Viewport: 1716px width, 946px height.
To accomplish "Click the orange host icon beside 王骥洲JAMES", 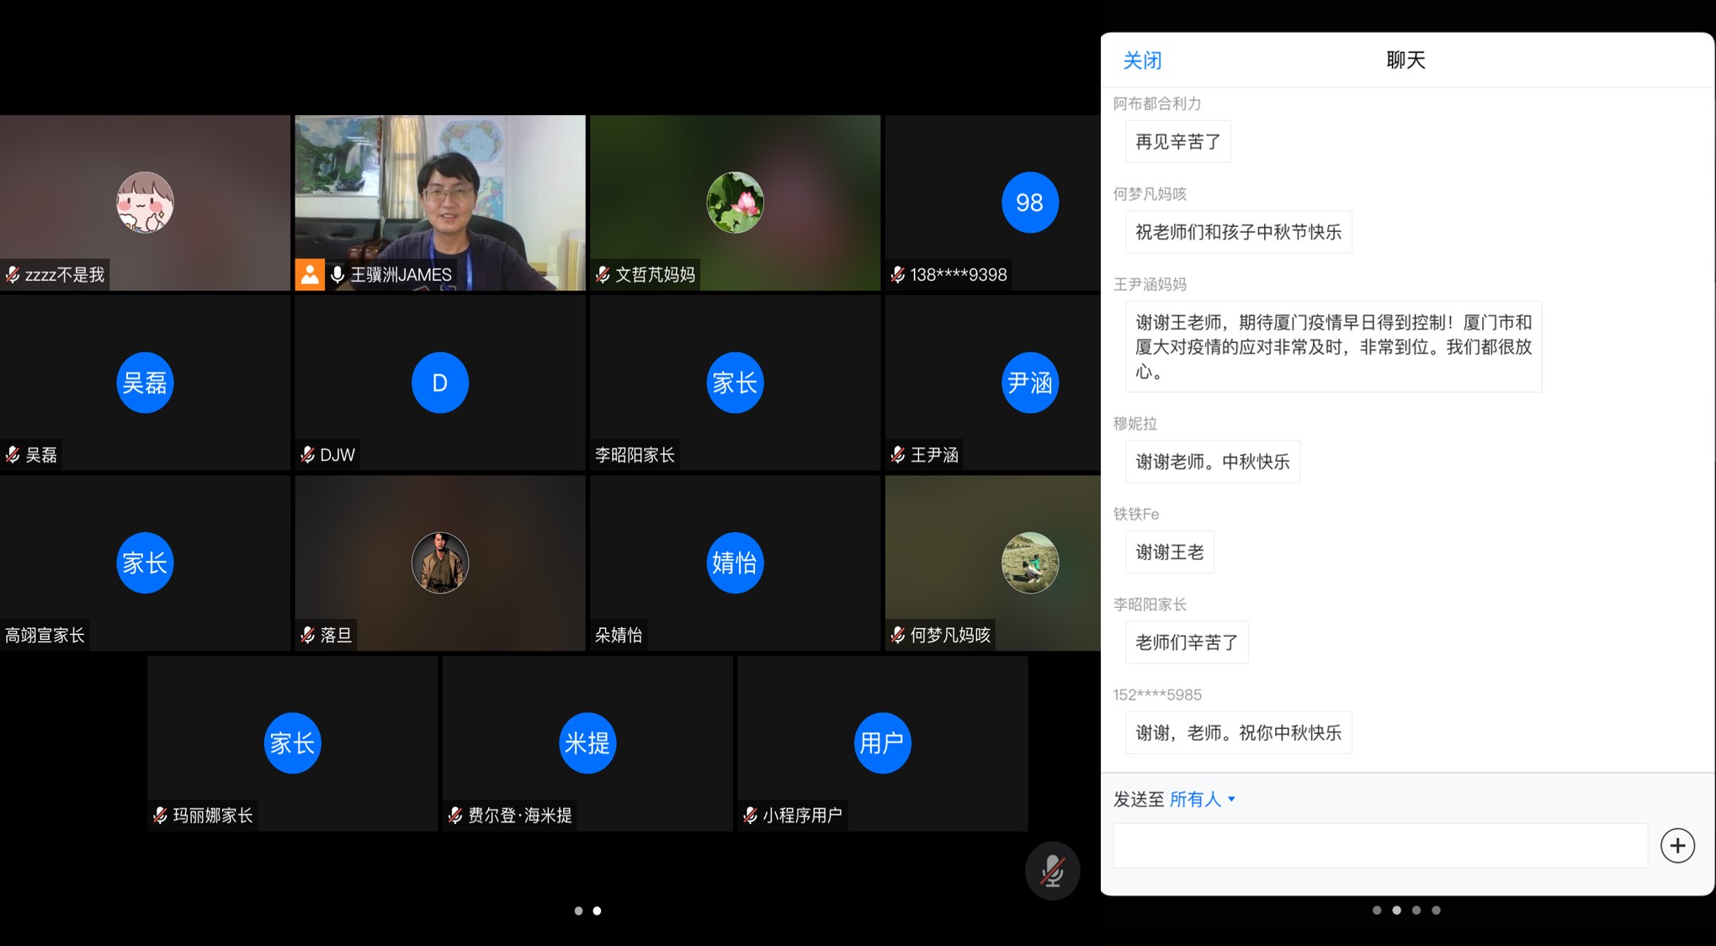I will point(310,274).
